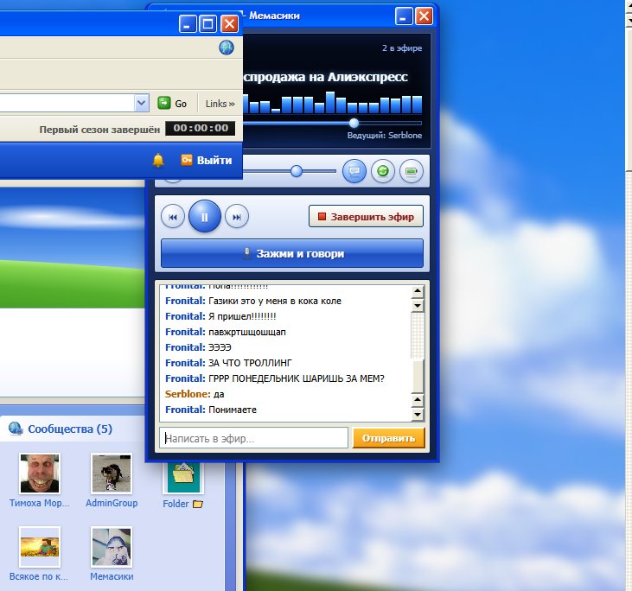Click the 00:00:00 countdown timer
This screenshot has height=591, width=632.
[x=201, y=128]
